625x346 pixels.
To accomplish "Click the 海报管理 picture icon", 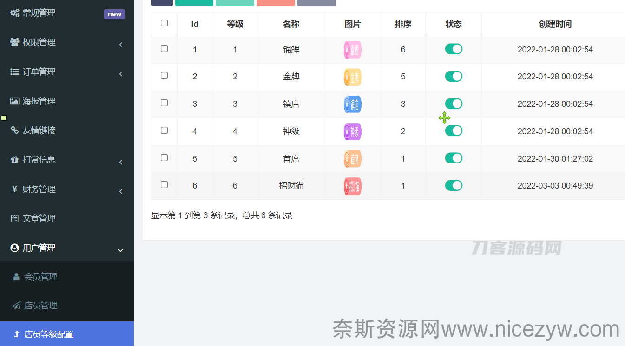I will [x=15, y=101].
